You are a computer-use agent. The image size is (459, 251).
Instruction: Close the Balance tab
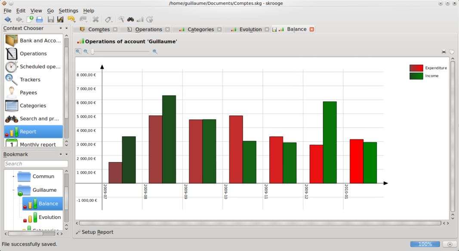pyautogui.click(x=312, y=29)
